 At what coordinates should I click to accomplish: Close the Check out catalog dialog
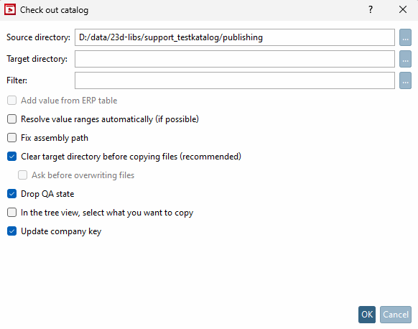pos(403,10)
